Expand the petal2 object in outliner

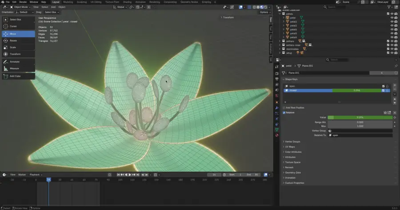tap(284, 26)
